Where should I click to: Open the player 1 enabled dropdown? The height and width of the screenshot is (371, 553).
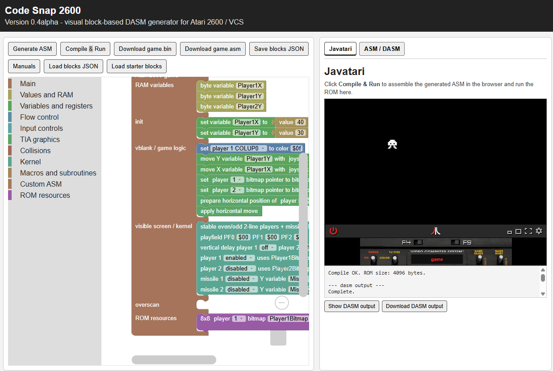pos(239,258)
